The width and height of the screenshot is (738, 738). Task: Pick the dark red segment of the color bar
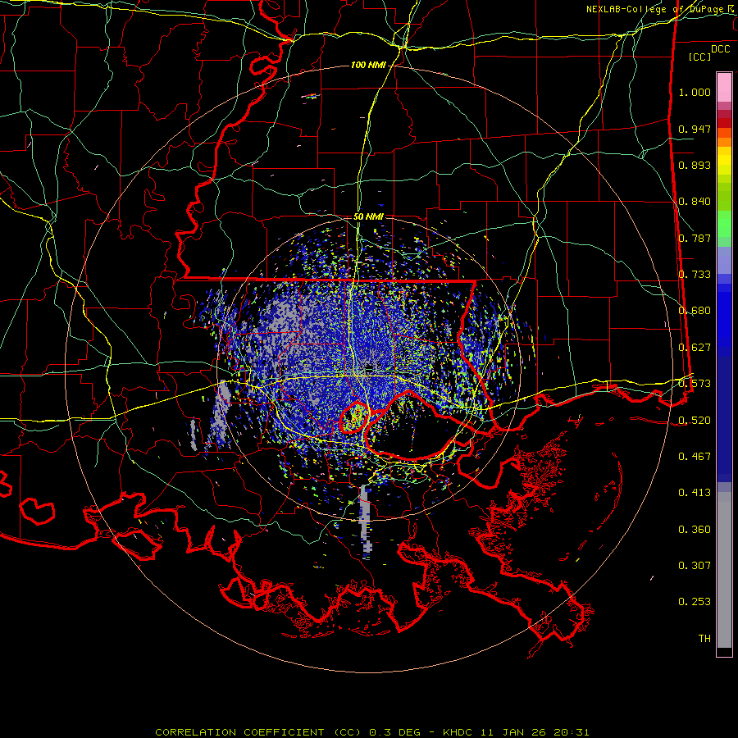point(724,123)
